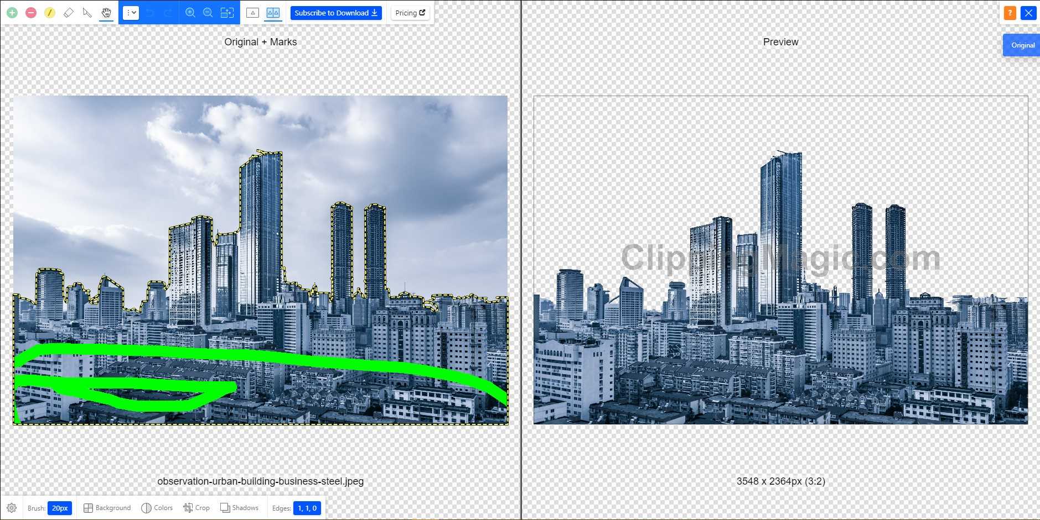Toggle the Original preview button
Viewport: 1040px width, 520px height.
[x=1022, y=45]
